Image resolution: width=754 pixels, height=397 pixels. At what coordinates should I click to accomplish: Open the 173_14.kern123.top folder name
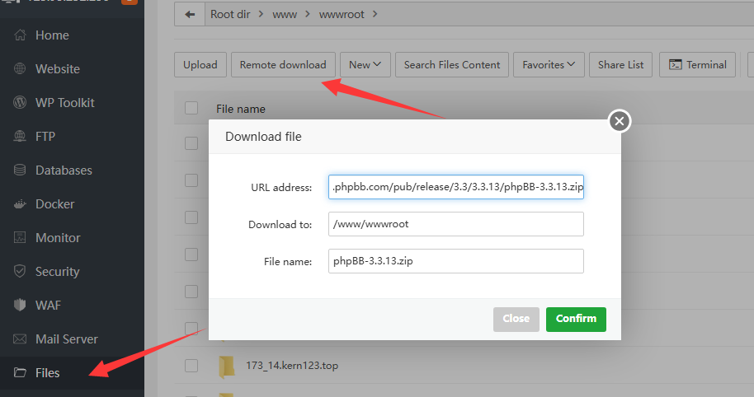click(292, 366)
